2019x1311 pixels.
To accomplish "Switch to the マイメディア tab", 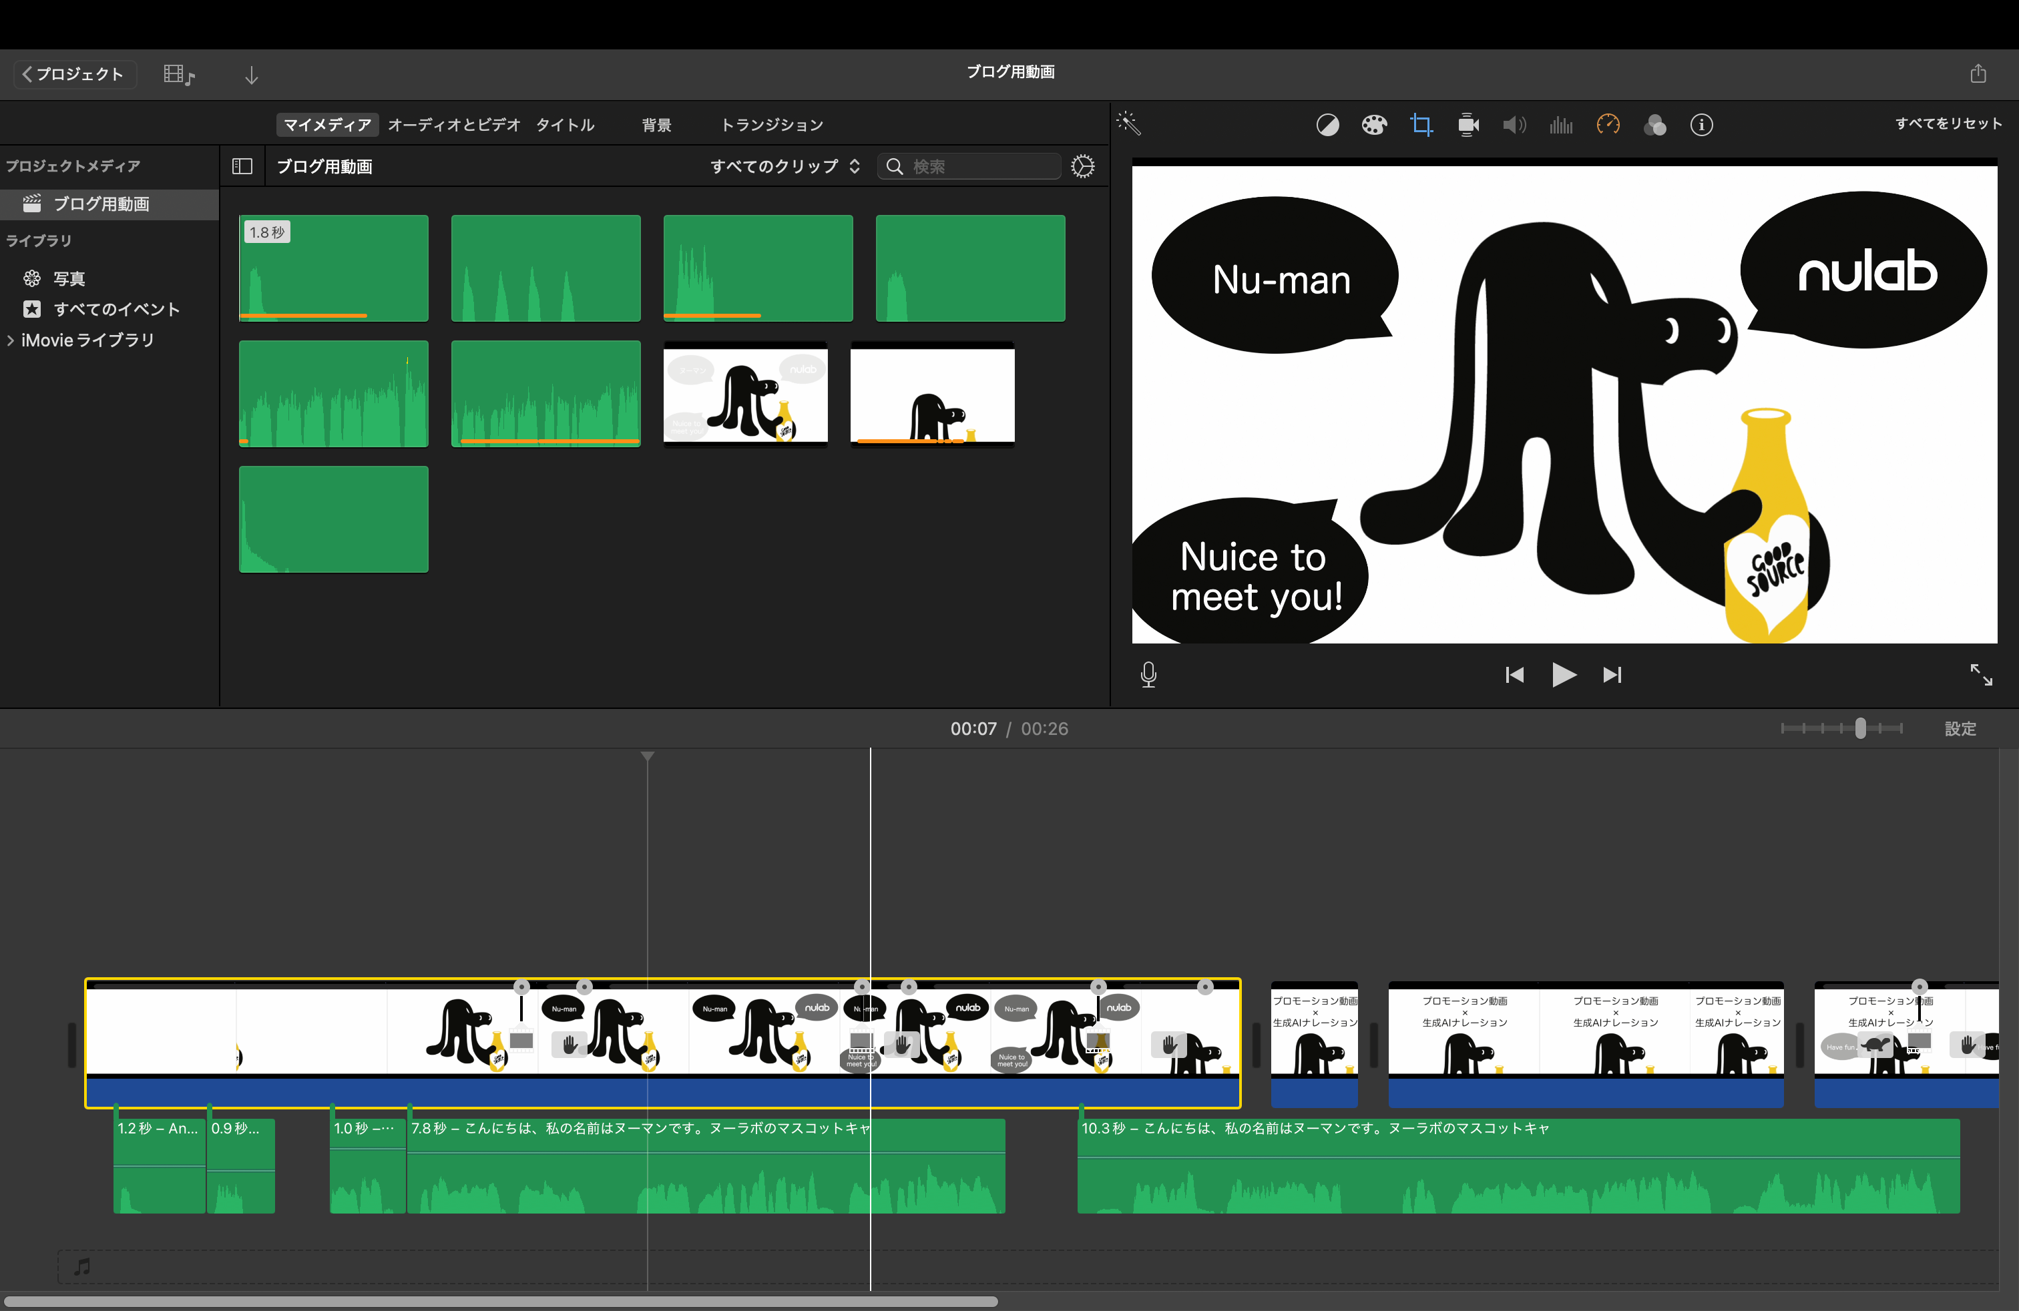I will point(327,125).
